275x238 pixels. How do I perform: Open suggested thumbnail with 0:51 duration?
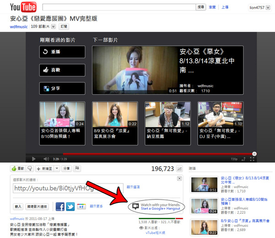(x=204, y=185)
